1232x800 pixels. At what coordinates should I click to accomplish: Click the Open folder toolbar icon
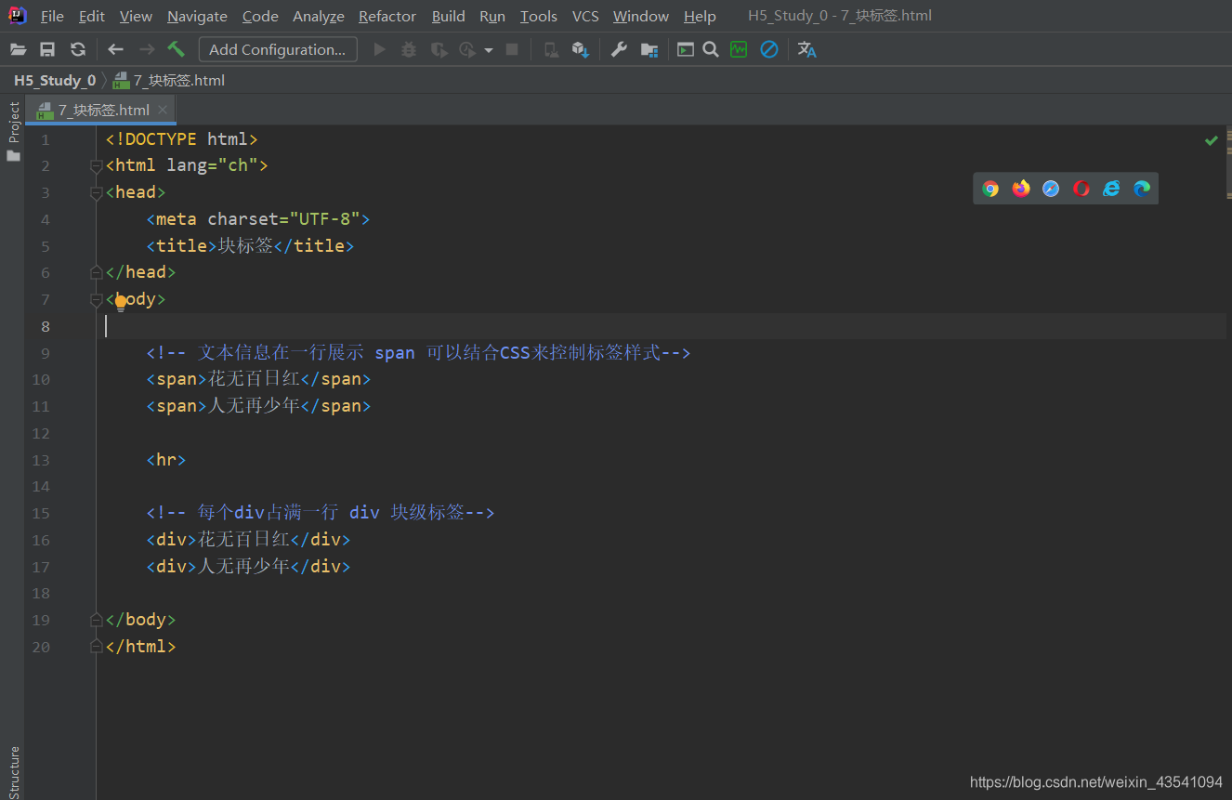coord(18,49)
